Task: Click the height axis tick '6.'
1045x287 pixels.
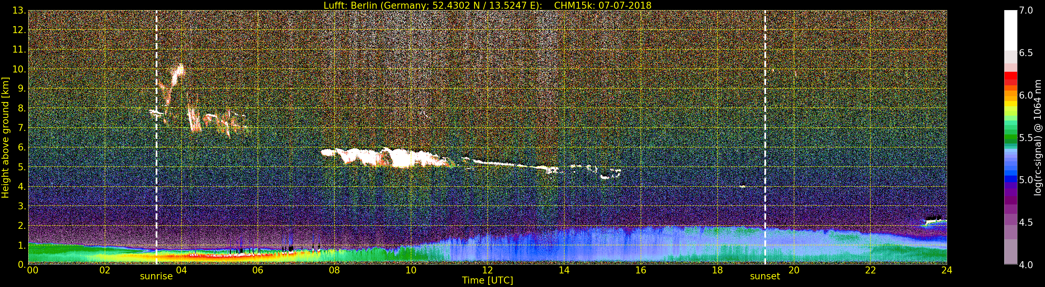Action: tap(22, 147)
